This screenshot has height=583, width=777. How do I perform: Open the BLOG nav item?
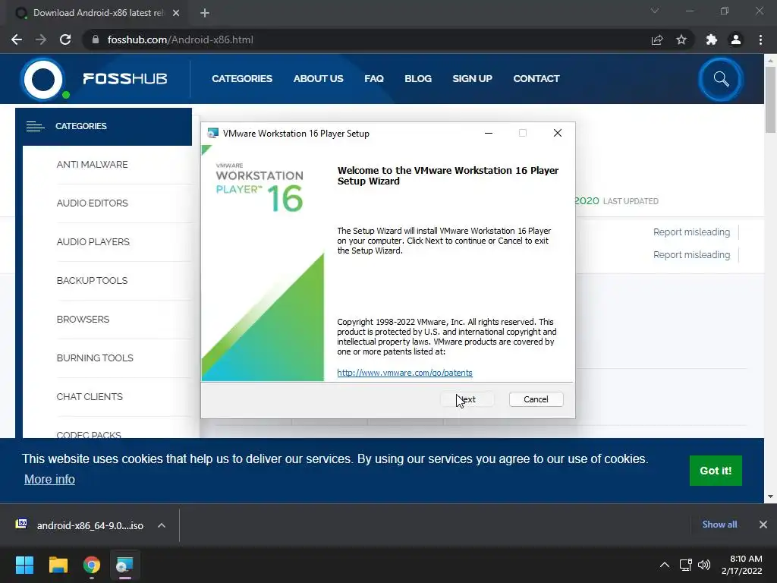click(418, 79)
